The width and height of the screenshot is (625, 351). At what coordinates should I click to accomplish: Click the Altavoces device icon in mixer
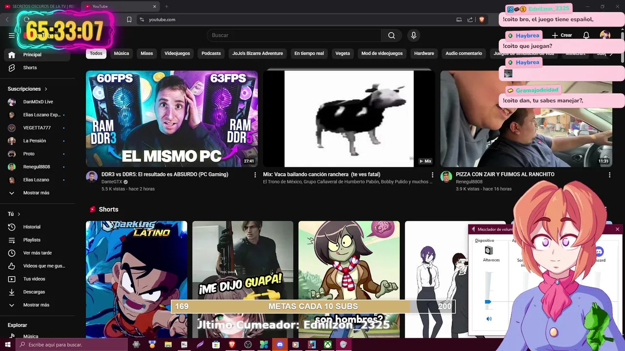pyautogui.click(x=489, y=251)
